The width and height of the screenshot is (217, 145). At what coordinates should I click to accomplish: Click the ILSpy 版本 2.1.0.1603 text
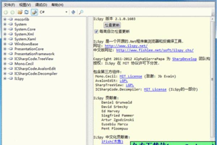click(x=114, y=19)
